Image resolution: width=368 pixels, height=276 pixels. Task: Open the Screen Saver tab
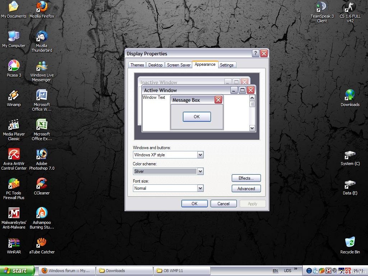pyautogui.click(x=179, y=65)
